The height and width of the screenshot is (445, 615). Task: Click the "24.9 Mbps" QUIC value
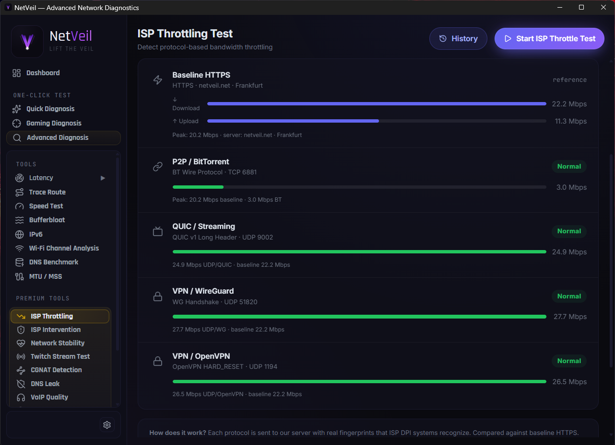[569, 252]
